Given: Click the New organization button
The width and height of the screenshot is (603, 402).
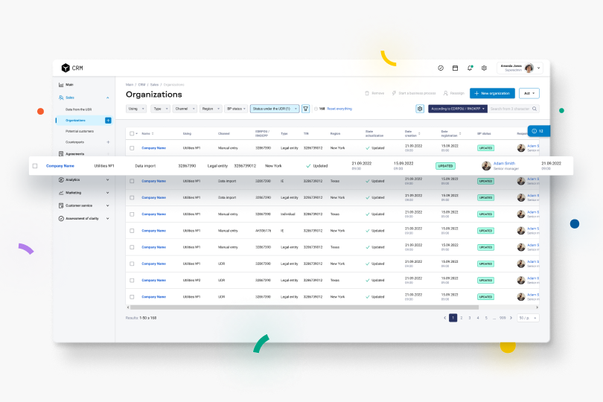Looking at the screenshot, I should click(x=492, y=93).
